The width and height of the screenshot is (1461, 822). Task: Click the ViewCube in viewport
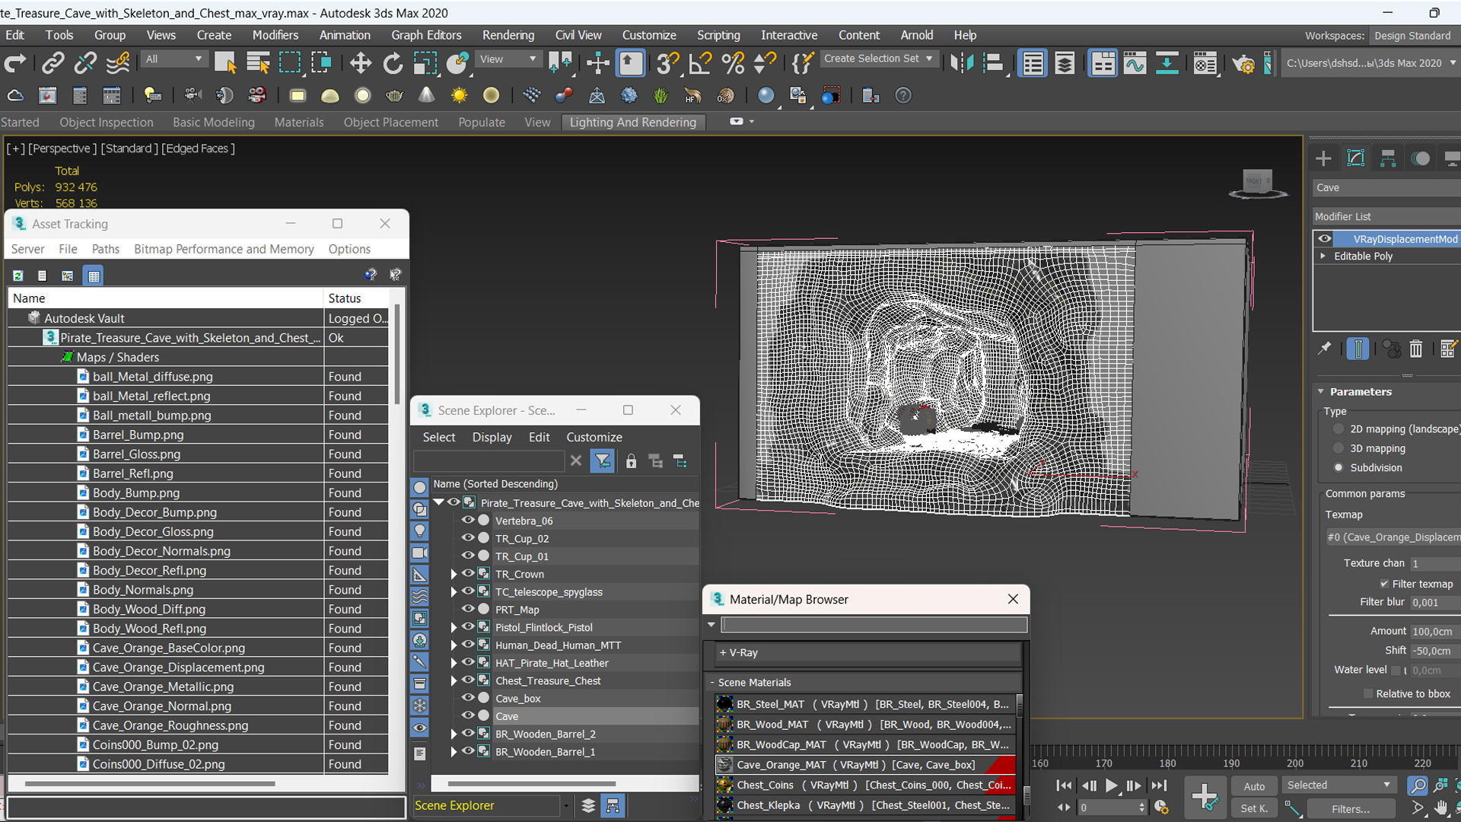pos(1258,183)
